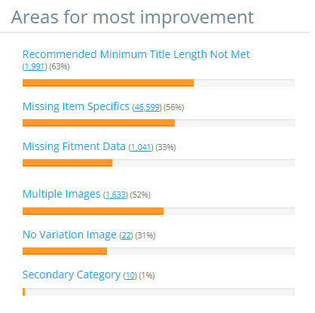
Task: Click the 10 count link
Action: coord(130,275)
